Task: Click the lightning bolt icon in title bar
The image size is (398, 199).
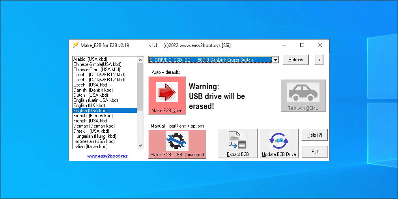Action: pos(76,45)
